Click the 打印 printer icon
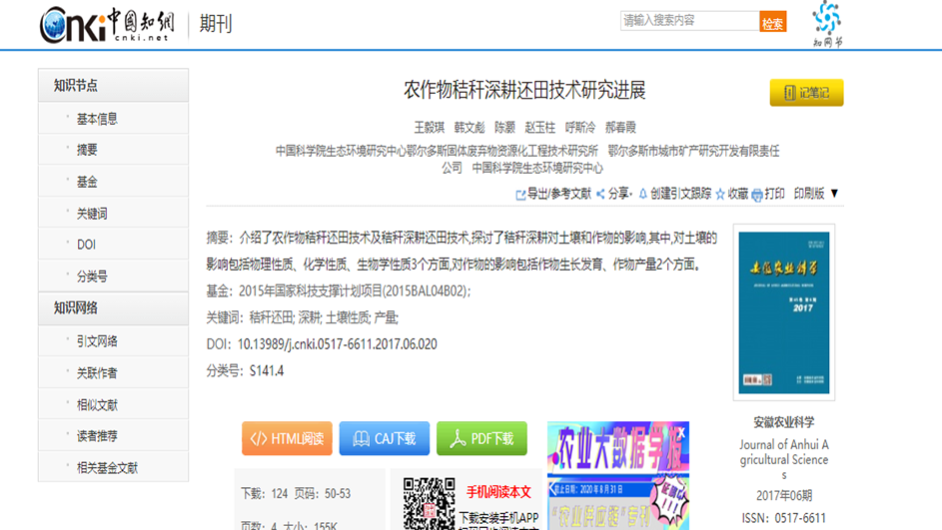The height and width of the screenshot is (530, 942). 757,195
